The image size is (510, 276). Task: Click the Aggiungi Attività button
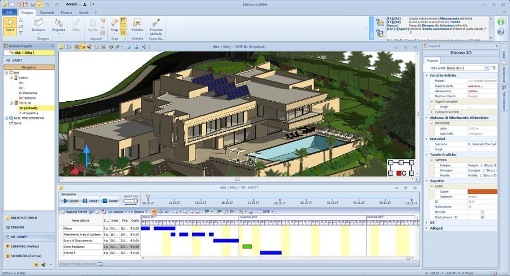coord(74,212)
